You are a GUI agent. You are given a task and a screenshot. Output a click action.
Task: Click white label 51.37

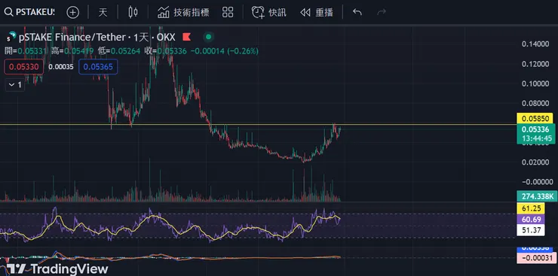[x=531, y=230]
